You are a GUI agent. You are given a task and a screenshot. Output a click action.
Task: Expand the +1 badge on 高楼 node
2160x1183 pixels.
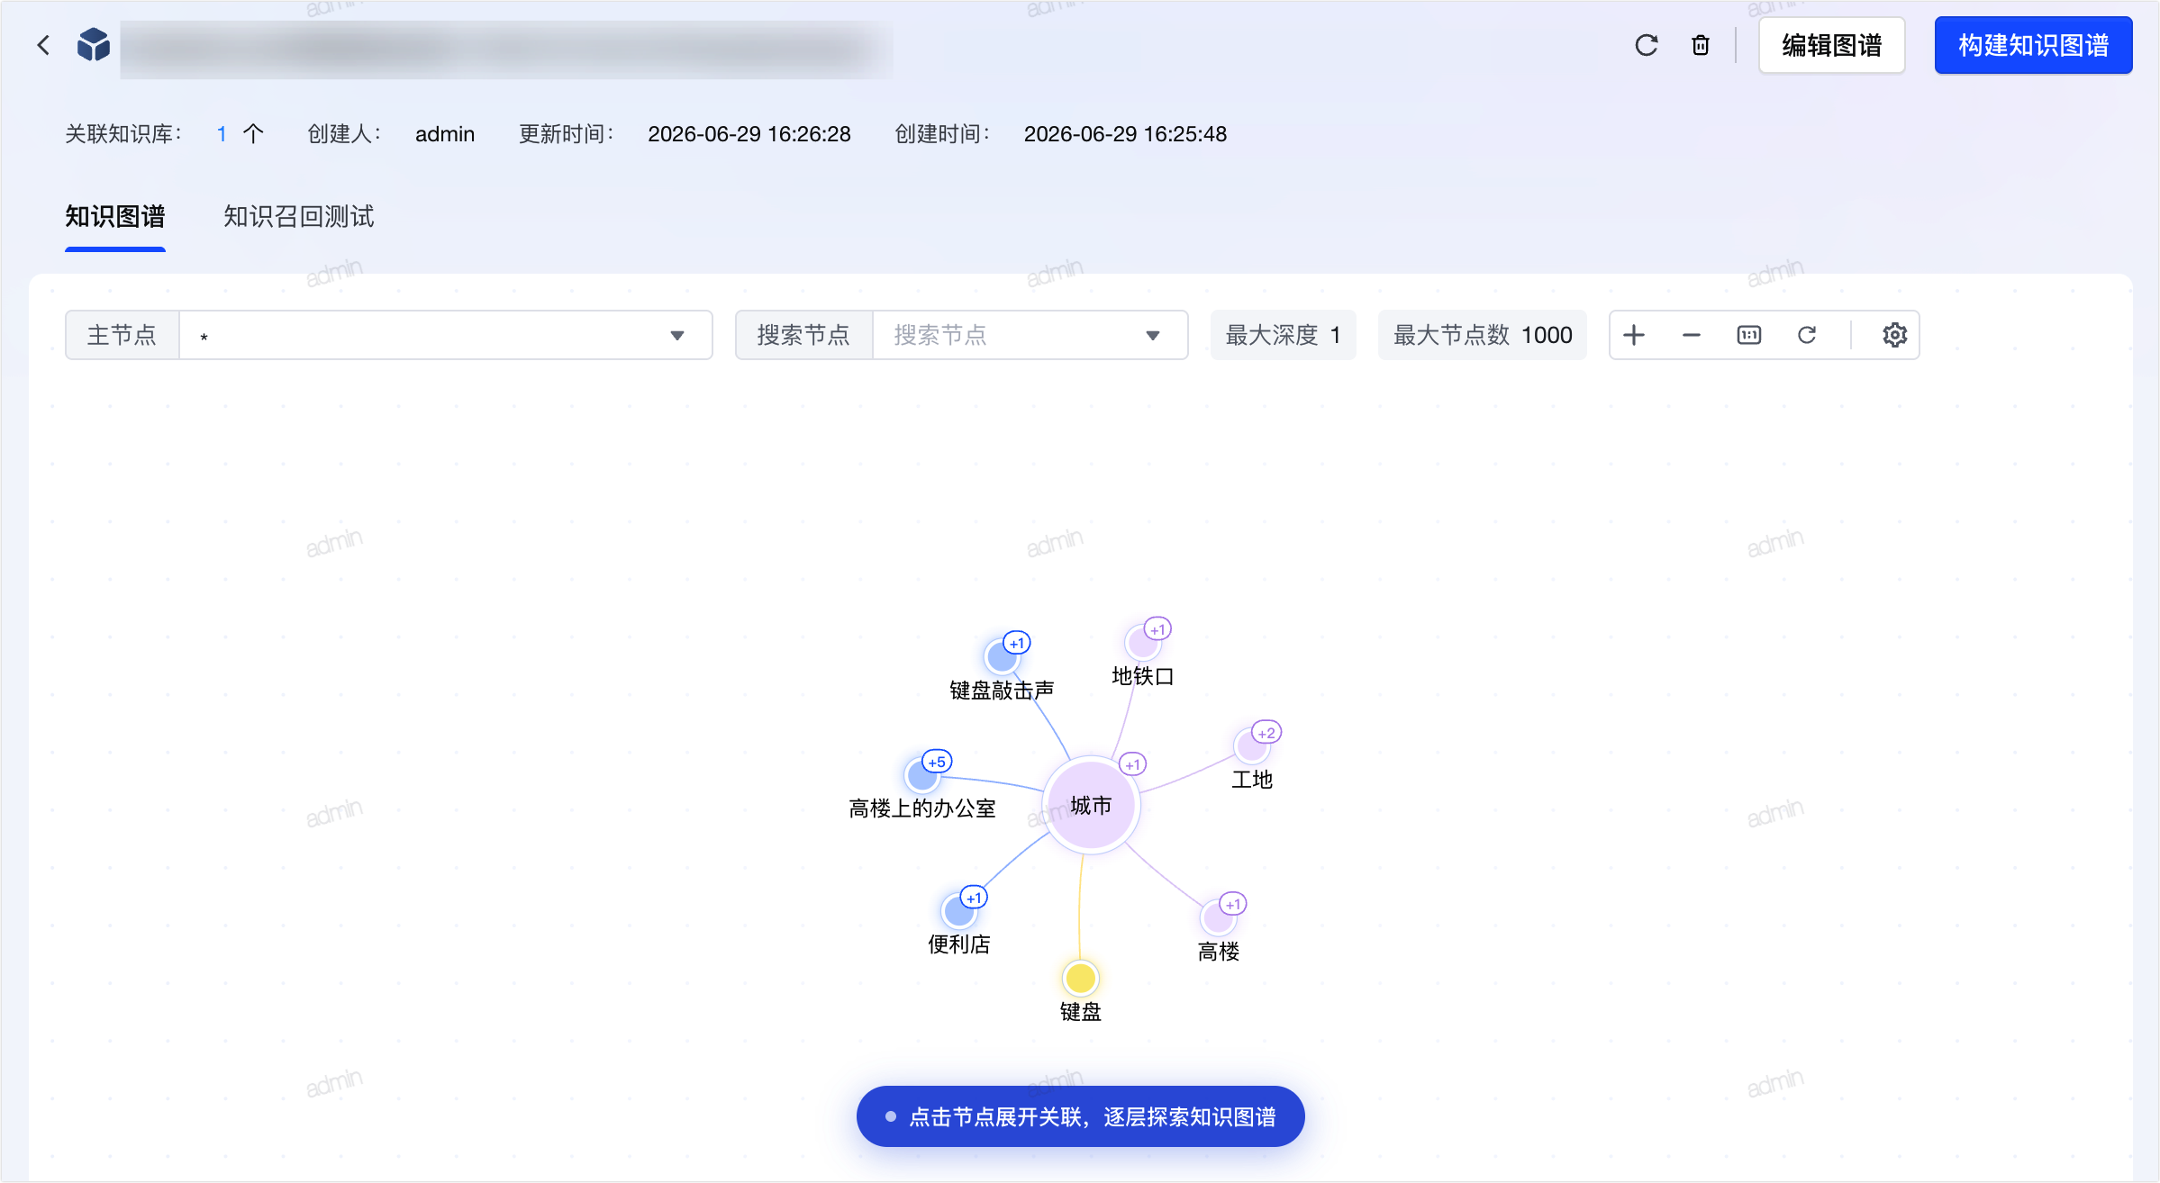coord(1233,904)
